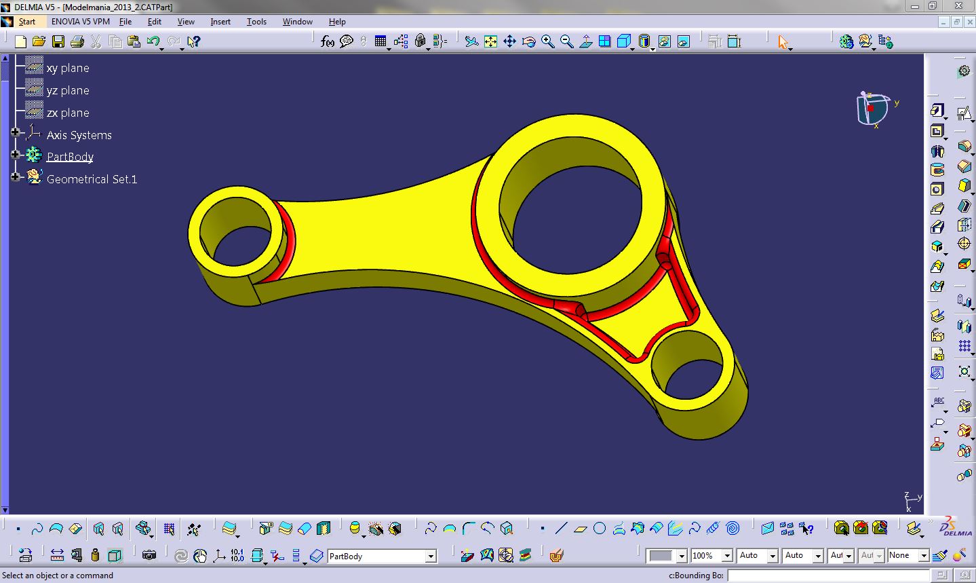976x583 pixels.
Task: Open the second Auto line type dropdown
Action: click(818, 556)
